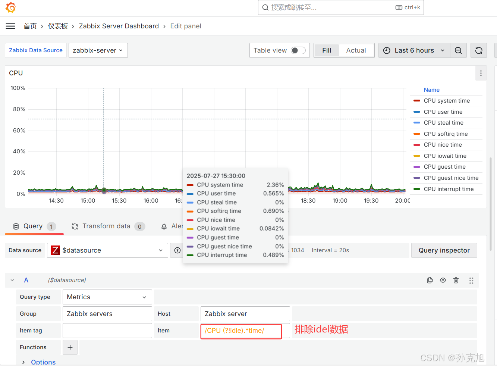Collapse query A with the chevron
The image size is (497, 366).
click(x=12, y=280)
